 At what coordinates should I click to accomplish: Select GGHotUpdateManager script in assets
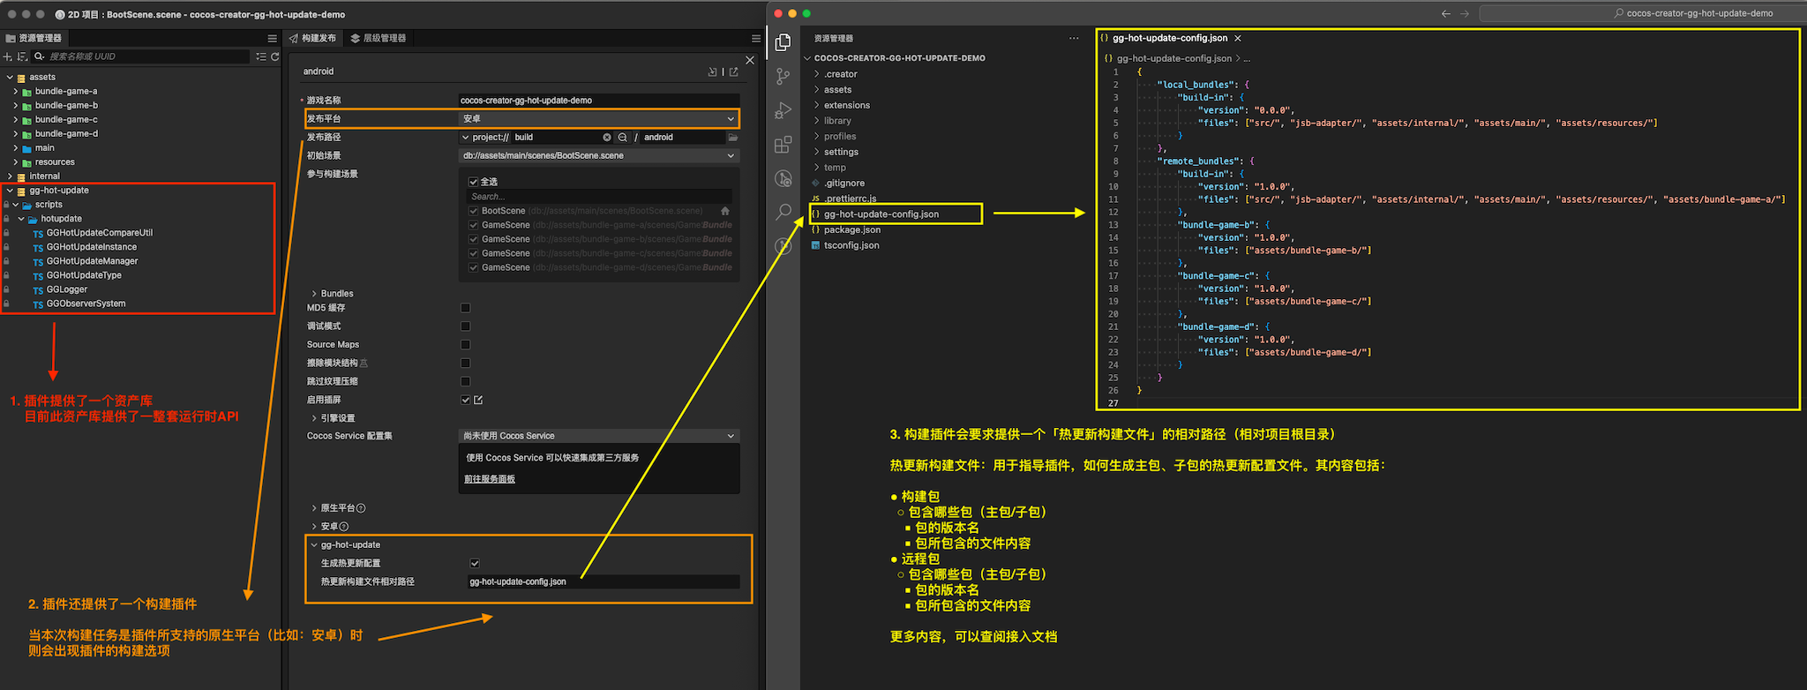92,261
